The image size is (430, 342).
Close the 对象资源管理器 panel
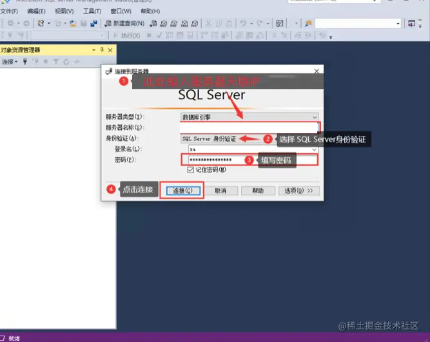pyautogui.click(x=110, y=50)
